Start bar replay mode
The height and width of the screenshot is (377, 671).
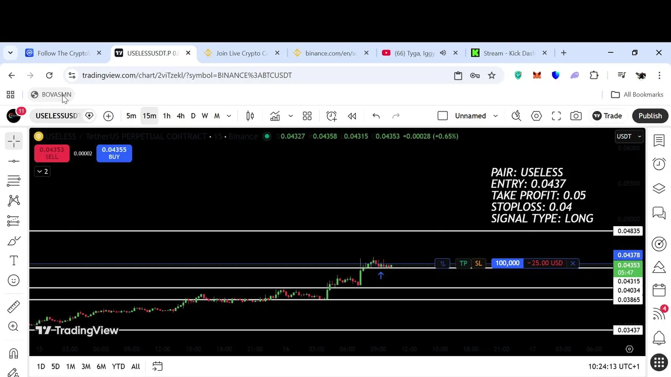pyautogui.click(x=352, y=116)
